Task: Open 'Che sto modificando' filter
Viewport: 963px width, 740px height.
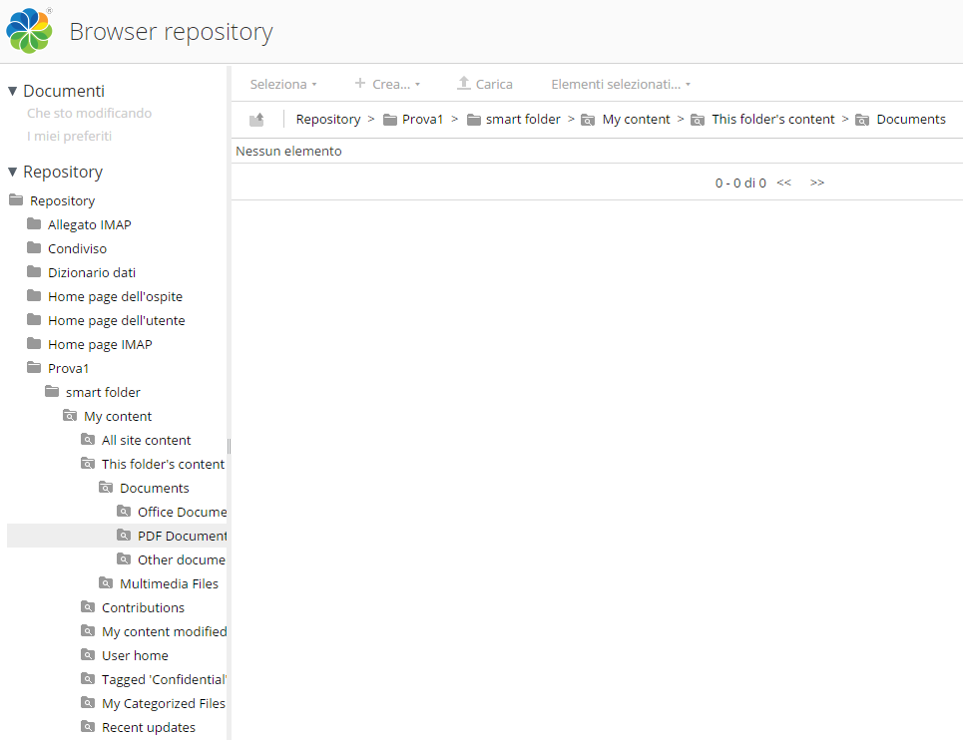Action: (89, 113)
